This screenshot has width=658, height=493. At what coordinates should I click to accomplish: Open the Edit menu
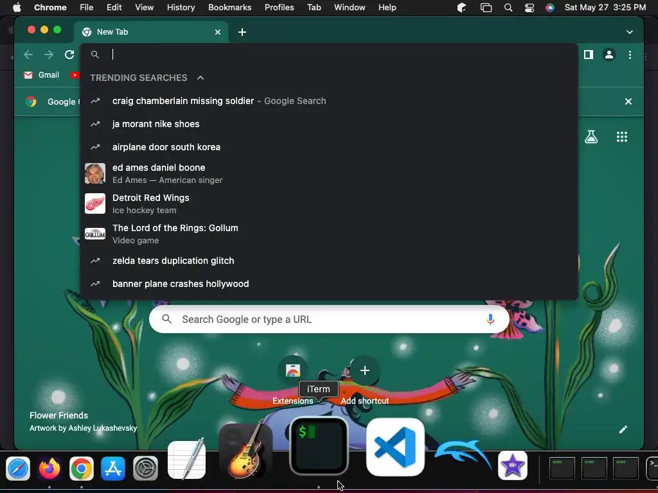114,8
